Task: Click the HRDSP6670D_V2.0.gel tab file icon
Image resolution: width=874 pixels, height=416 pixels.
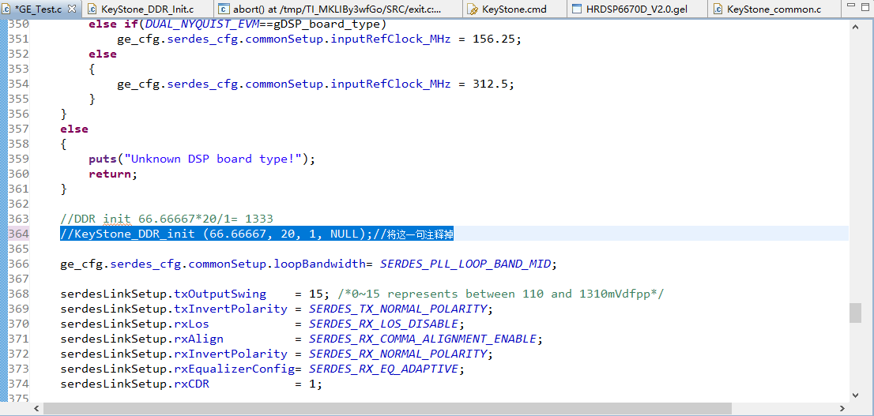Action: 577,9
